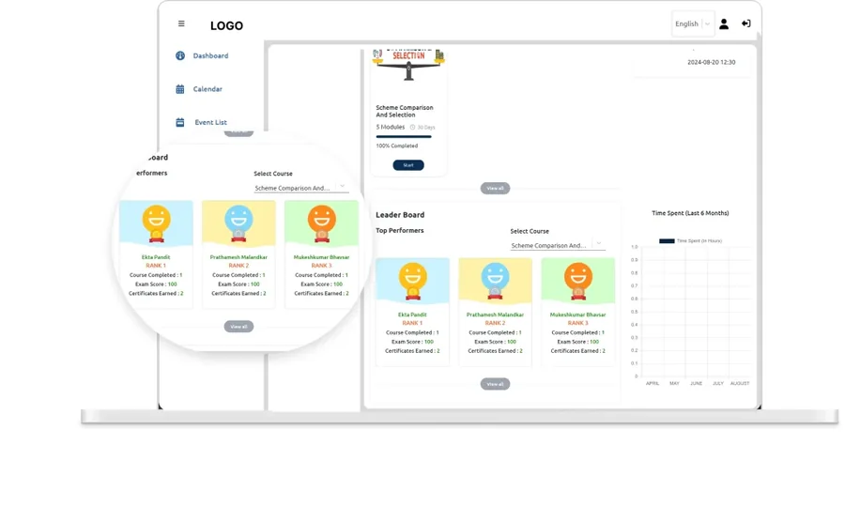This screenshot has height=522, width=845.
Task: Click the Event List sidebar icon
Action: point(180,122)
